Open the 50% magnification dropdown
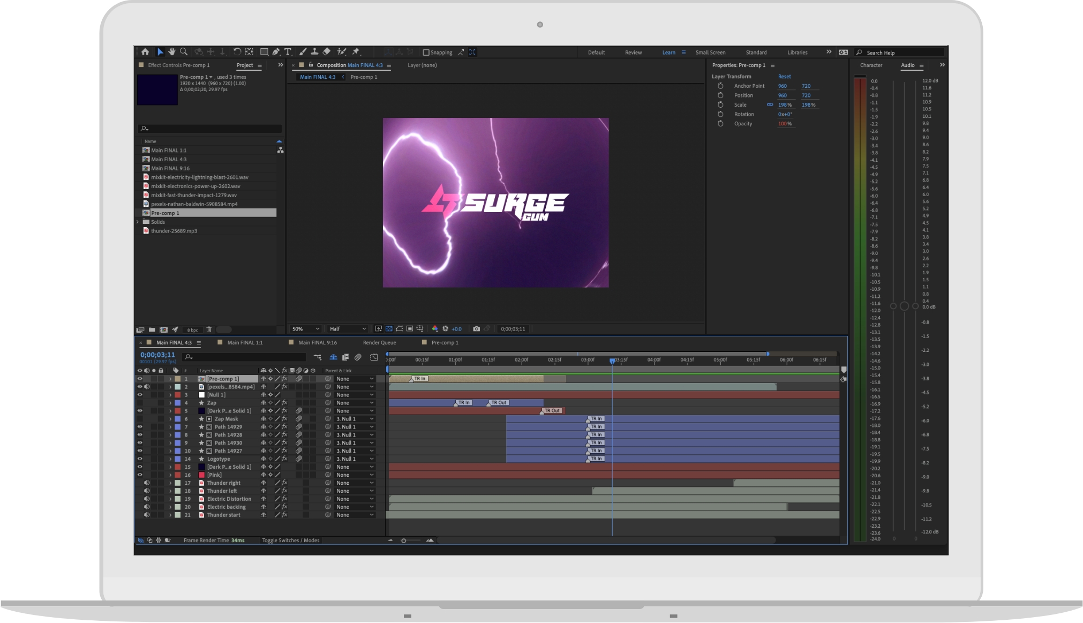1083x623 pixels. click(306, 329)
